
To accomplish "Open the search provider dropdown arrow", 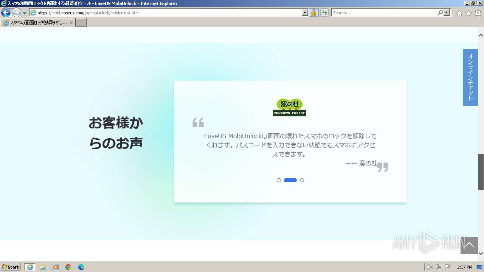I will pyautogui.click(x=447, y=12).
